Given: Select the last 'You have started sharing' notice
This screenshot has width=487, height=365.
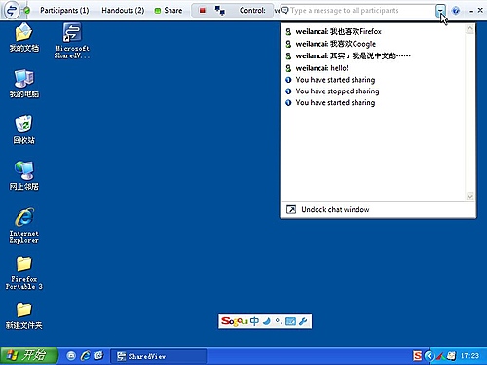Looking at the screenshot, I should pyautogui.click(x=330, y=103).
